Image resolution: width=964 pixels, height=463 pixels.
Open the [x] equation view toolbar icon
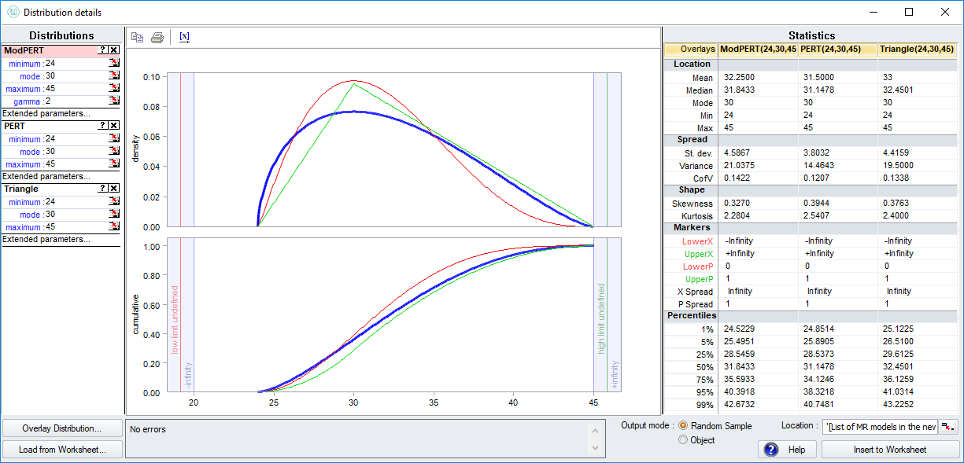pos(184,36)
